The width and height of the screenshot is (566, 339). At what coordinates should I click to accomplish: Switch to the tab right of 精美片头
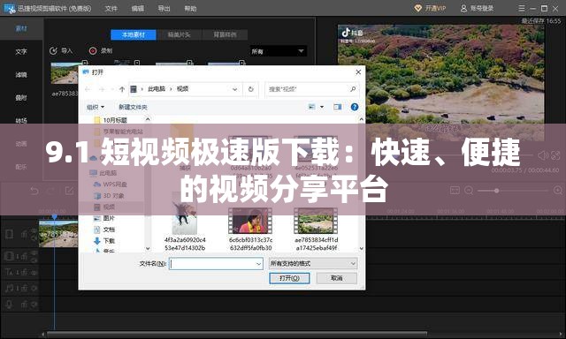225,34
